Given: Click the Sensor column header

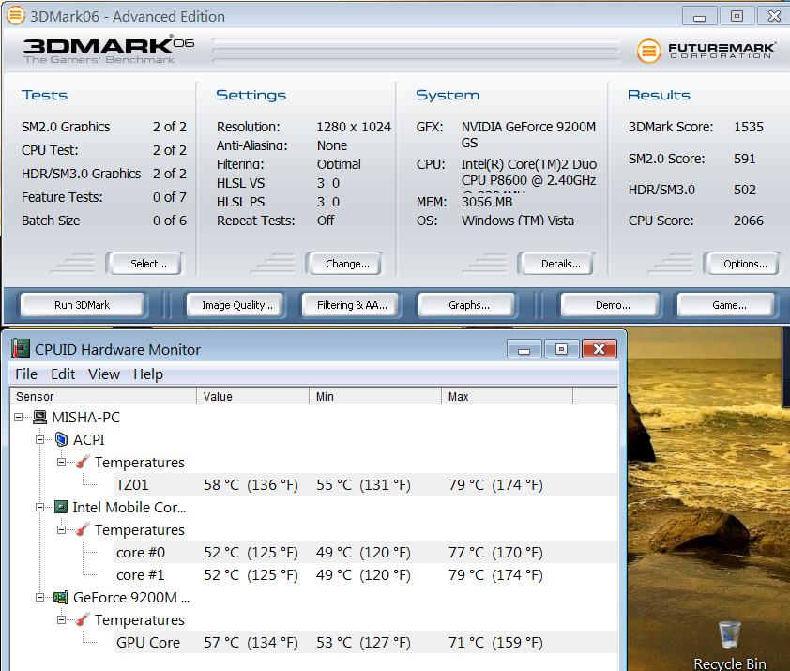Looking at the screenshot, I should pos(103,396).
